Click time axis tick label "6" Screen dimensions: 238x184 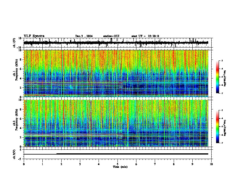click(136, 164)
